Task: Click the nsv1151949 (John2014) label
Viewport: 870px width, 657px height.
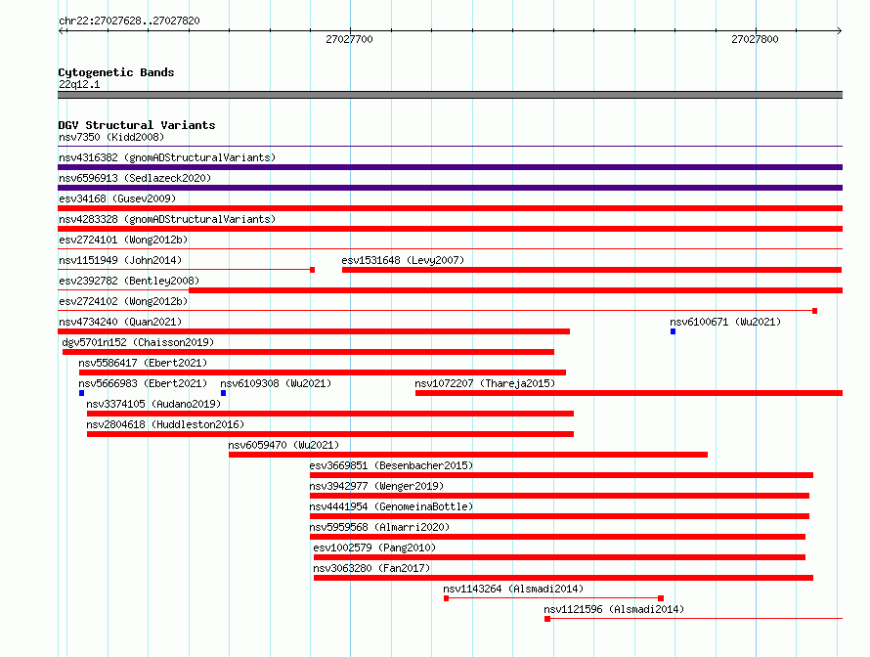Action: click(x=120, y=260)
